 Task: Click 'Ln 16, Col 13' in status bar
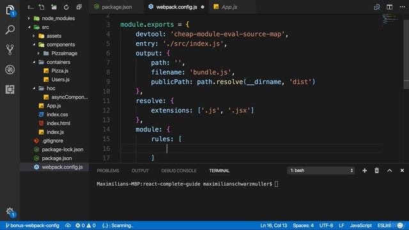click(274, 226)
